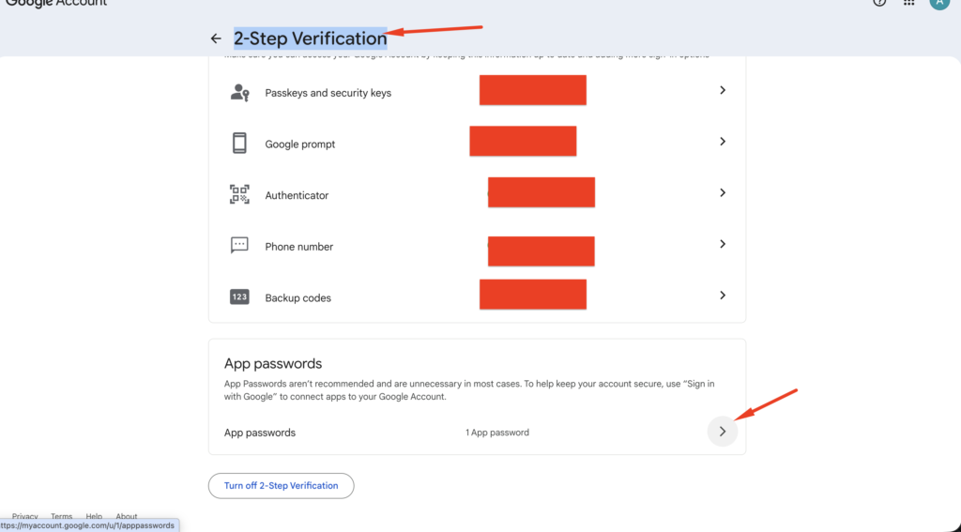
Task: Click the Phone number message icon
Action: (239, 246)
